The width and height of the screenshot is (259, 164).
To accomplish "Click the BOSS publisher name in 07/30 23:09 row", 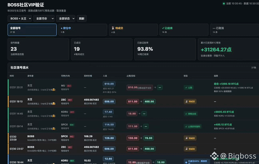I will click(31, 136).
